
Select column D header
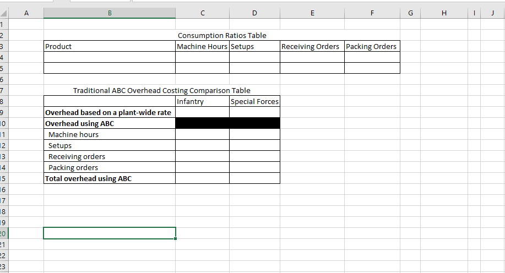[254, 13]
